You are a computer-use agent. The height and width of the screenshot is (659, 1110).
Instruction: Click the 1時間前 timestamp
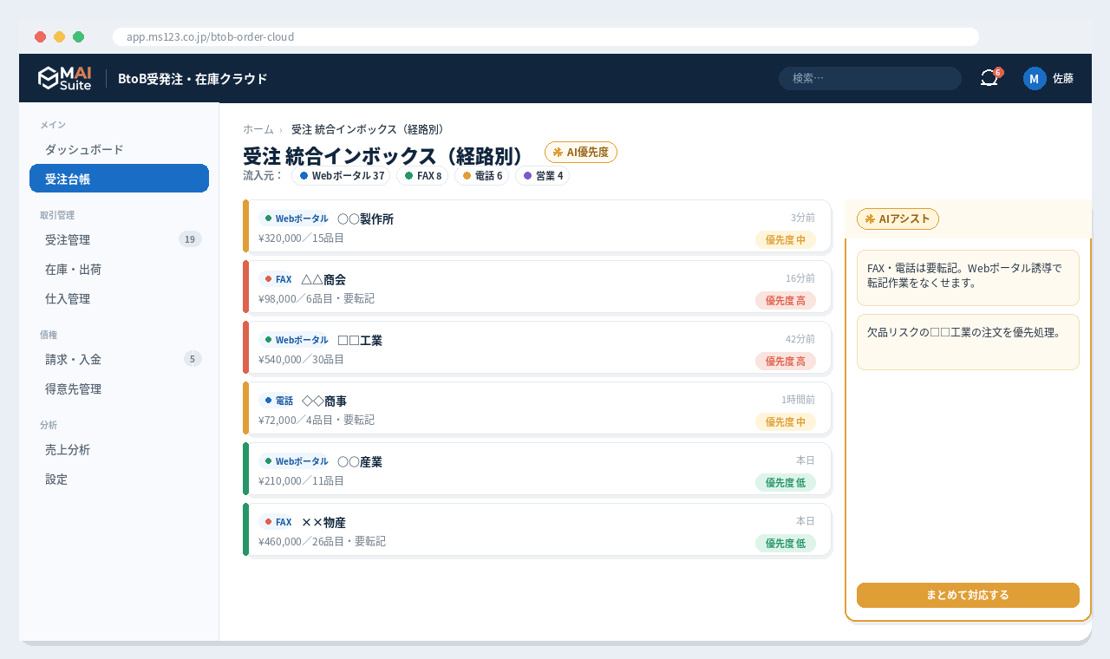tap(798, 400)
